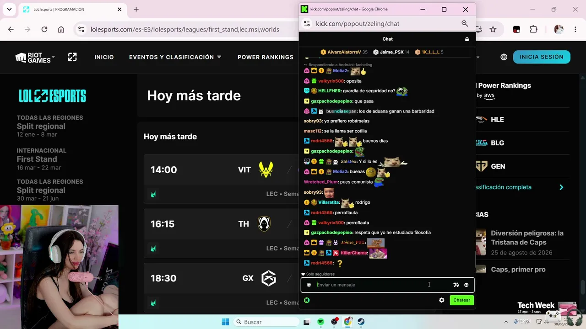This screenshot has height=329, width=586.
Task: Open chat settings gear
Action: point(441,300)
